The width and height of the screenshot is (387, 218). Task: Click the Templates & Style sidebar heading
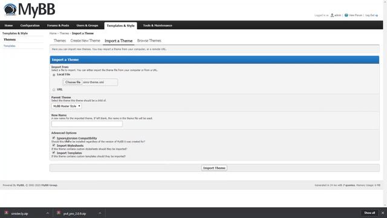click(x=15, y=33)
